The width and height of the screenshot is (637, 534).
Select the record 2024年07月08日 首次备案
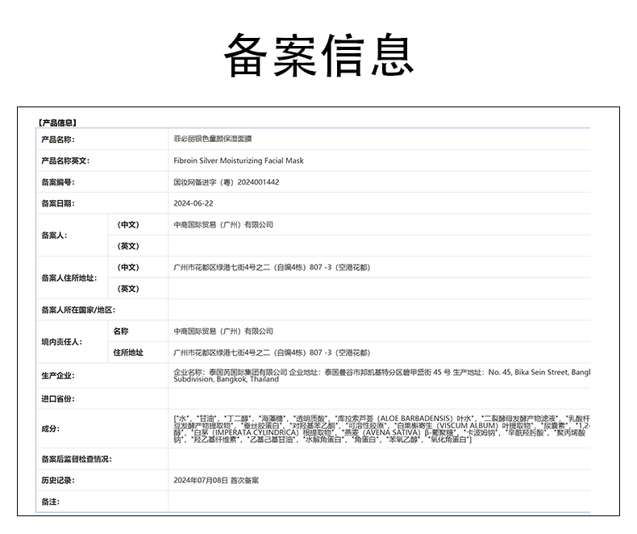[216, 480]
